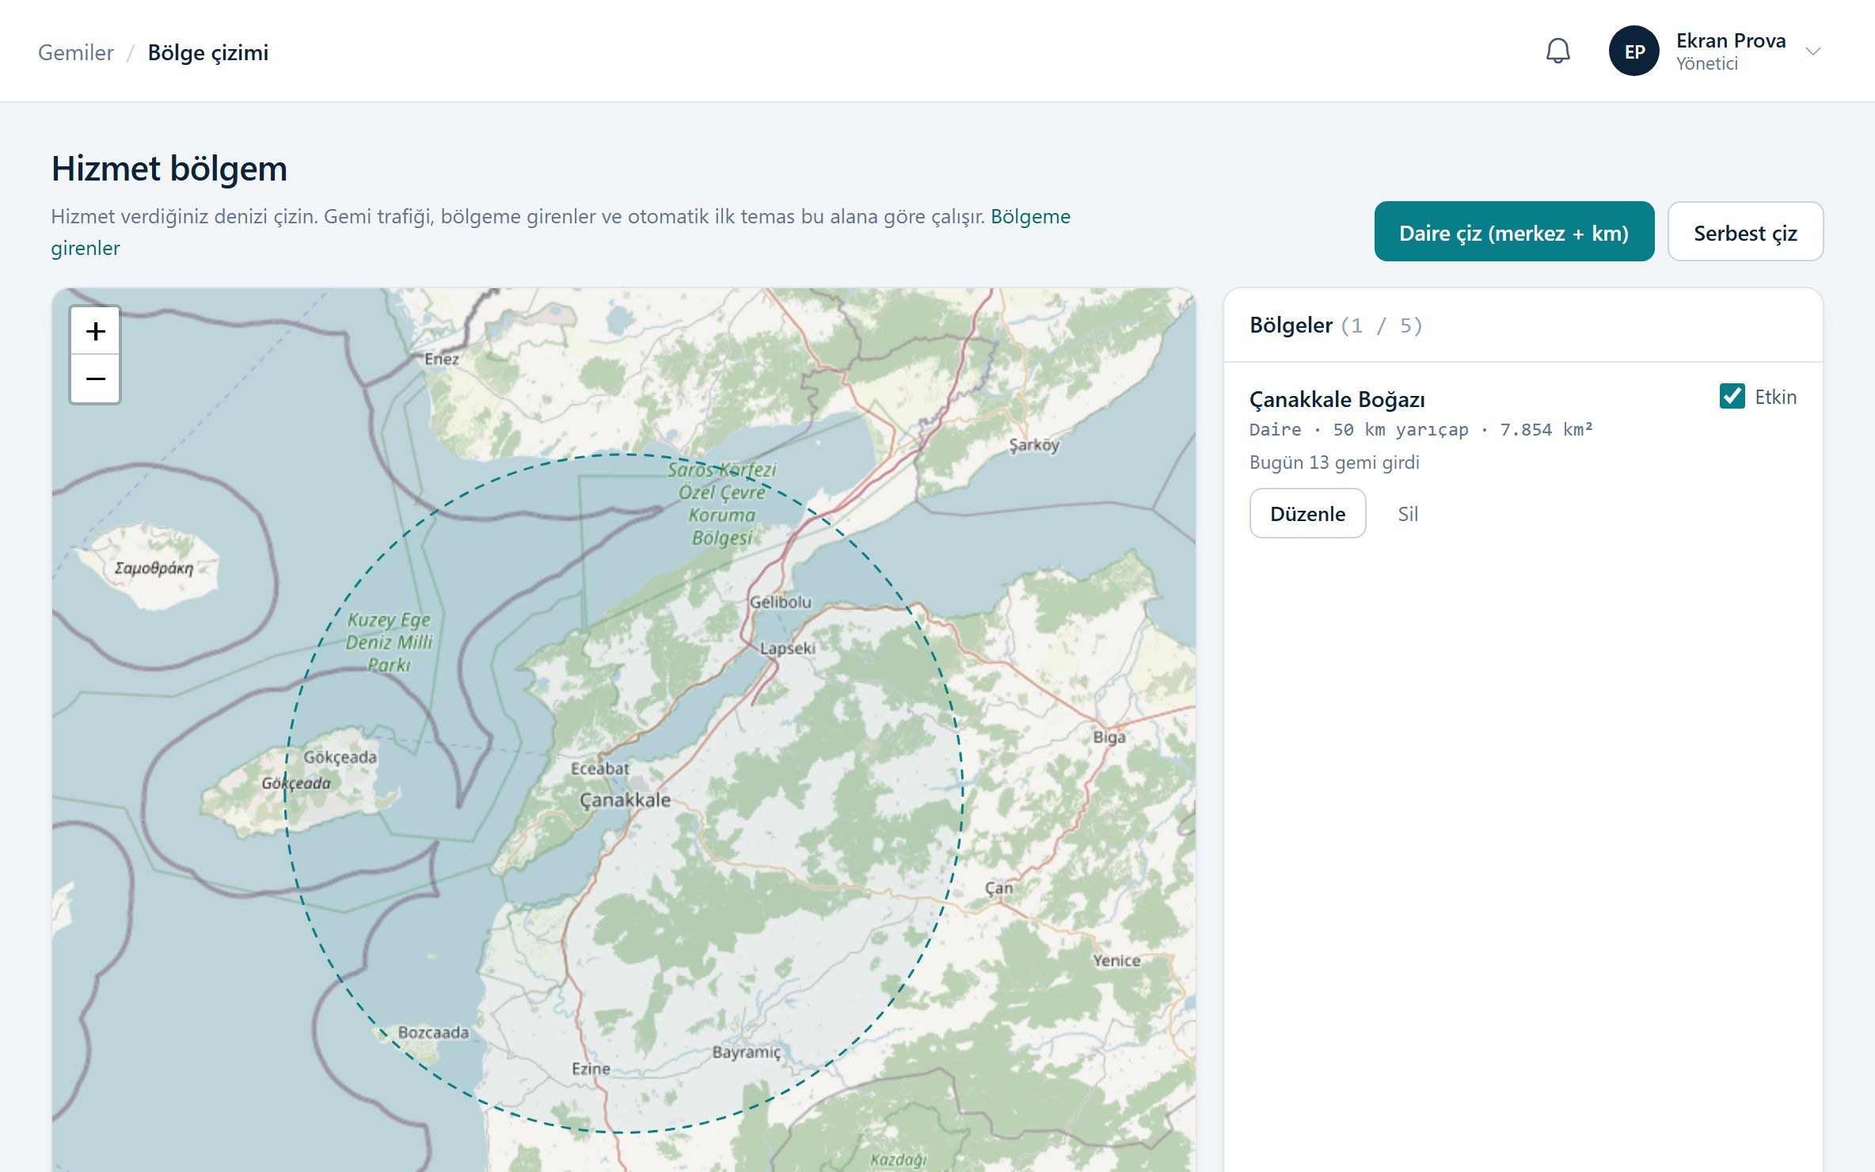Select the Çanakkale Boğazı zone title
Viewport: 1875px width, 1172px height.
[x=1337, y=399]
